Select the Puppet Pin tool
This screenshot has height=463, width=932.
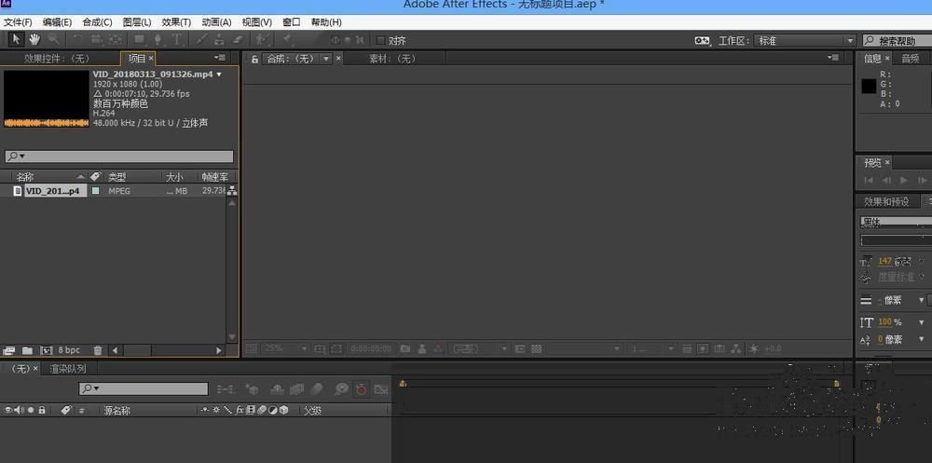(287, 39)
